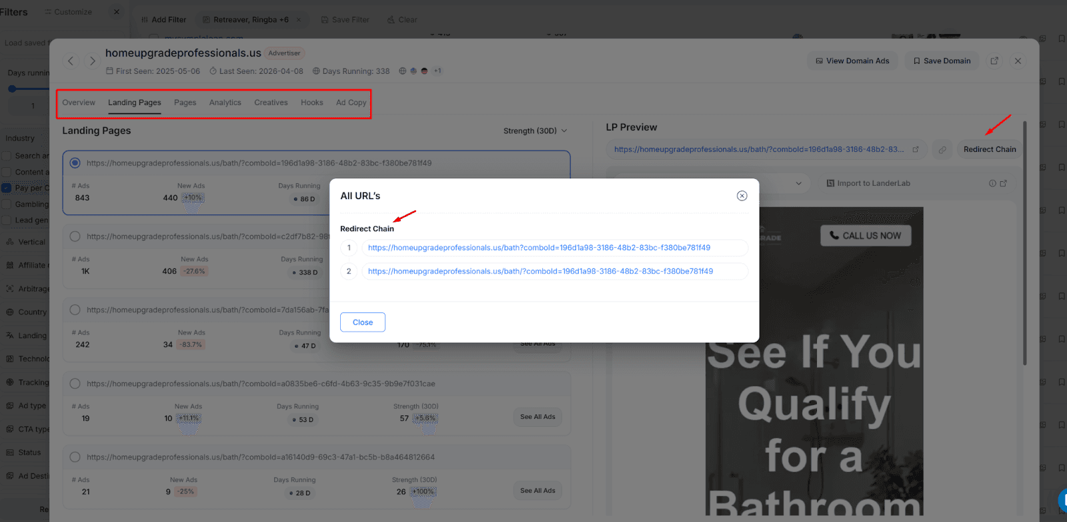Toggle the Gambling industry checkbox

[x=7, y=204]
